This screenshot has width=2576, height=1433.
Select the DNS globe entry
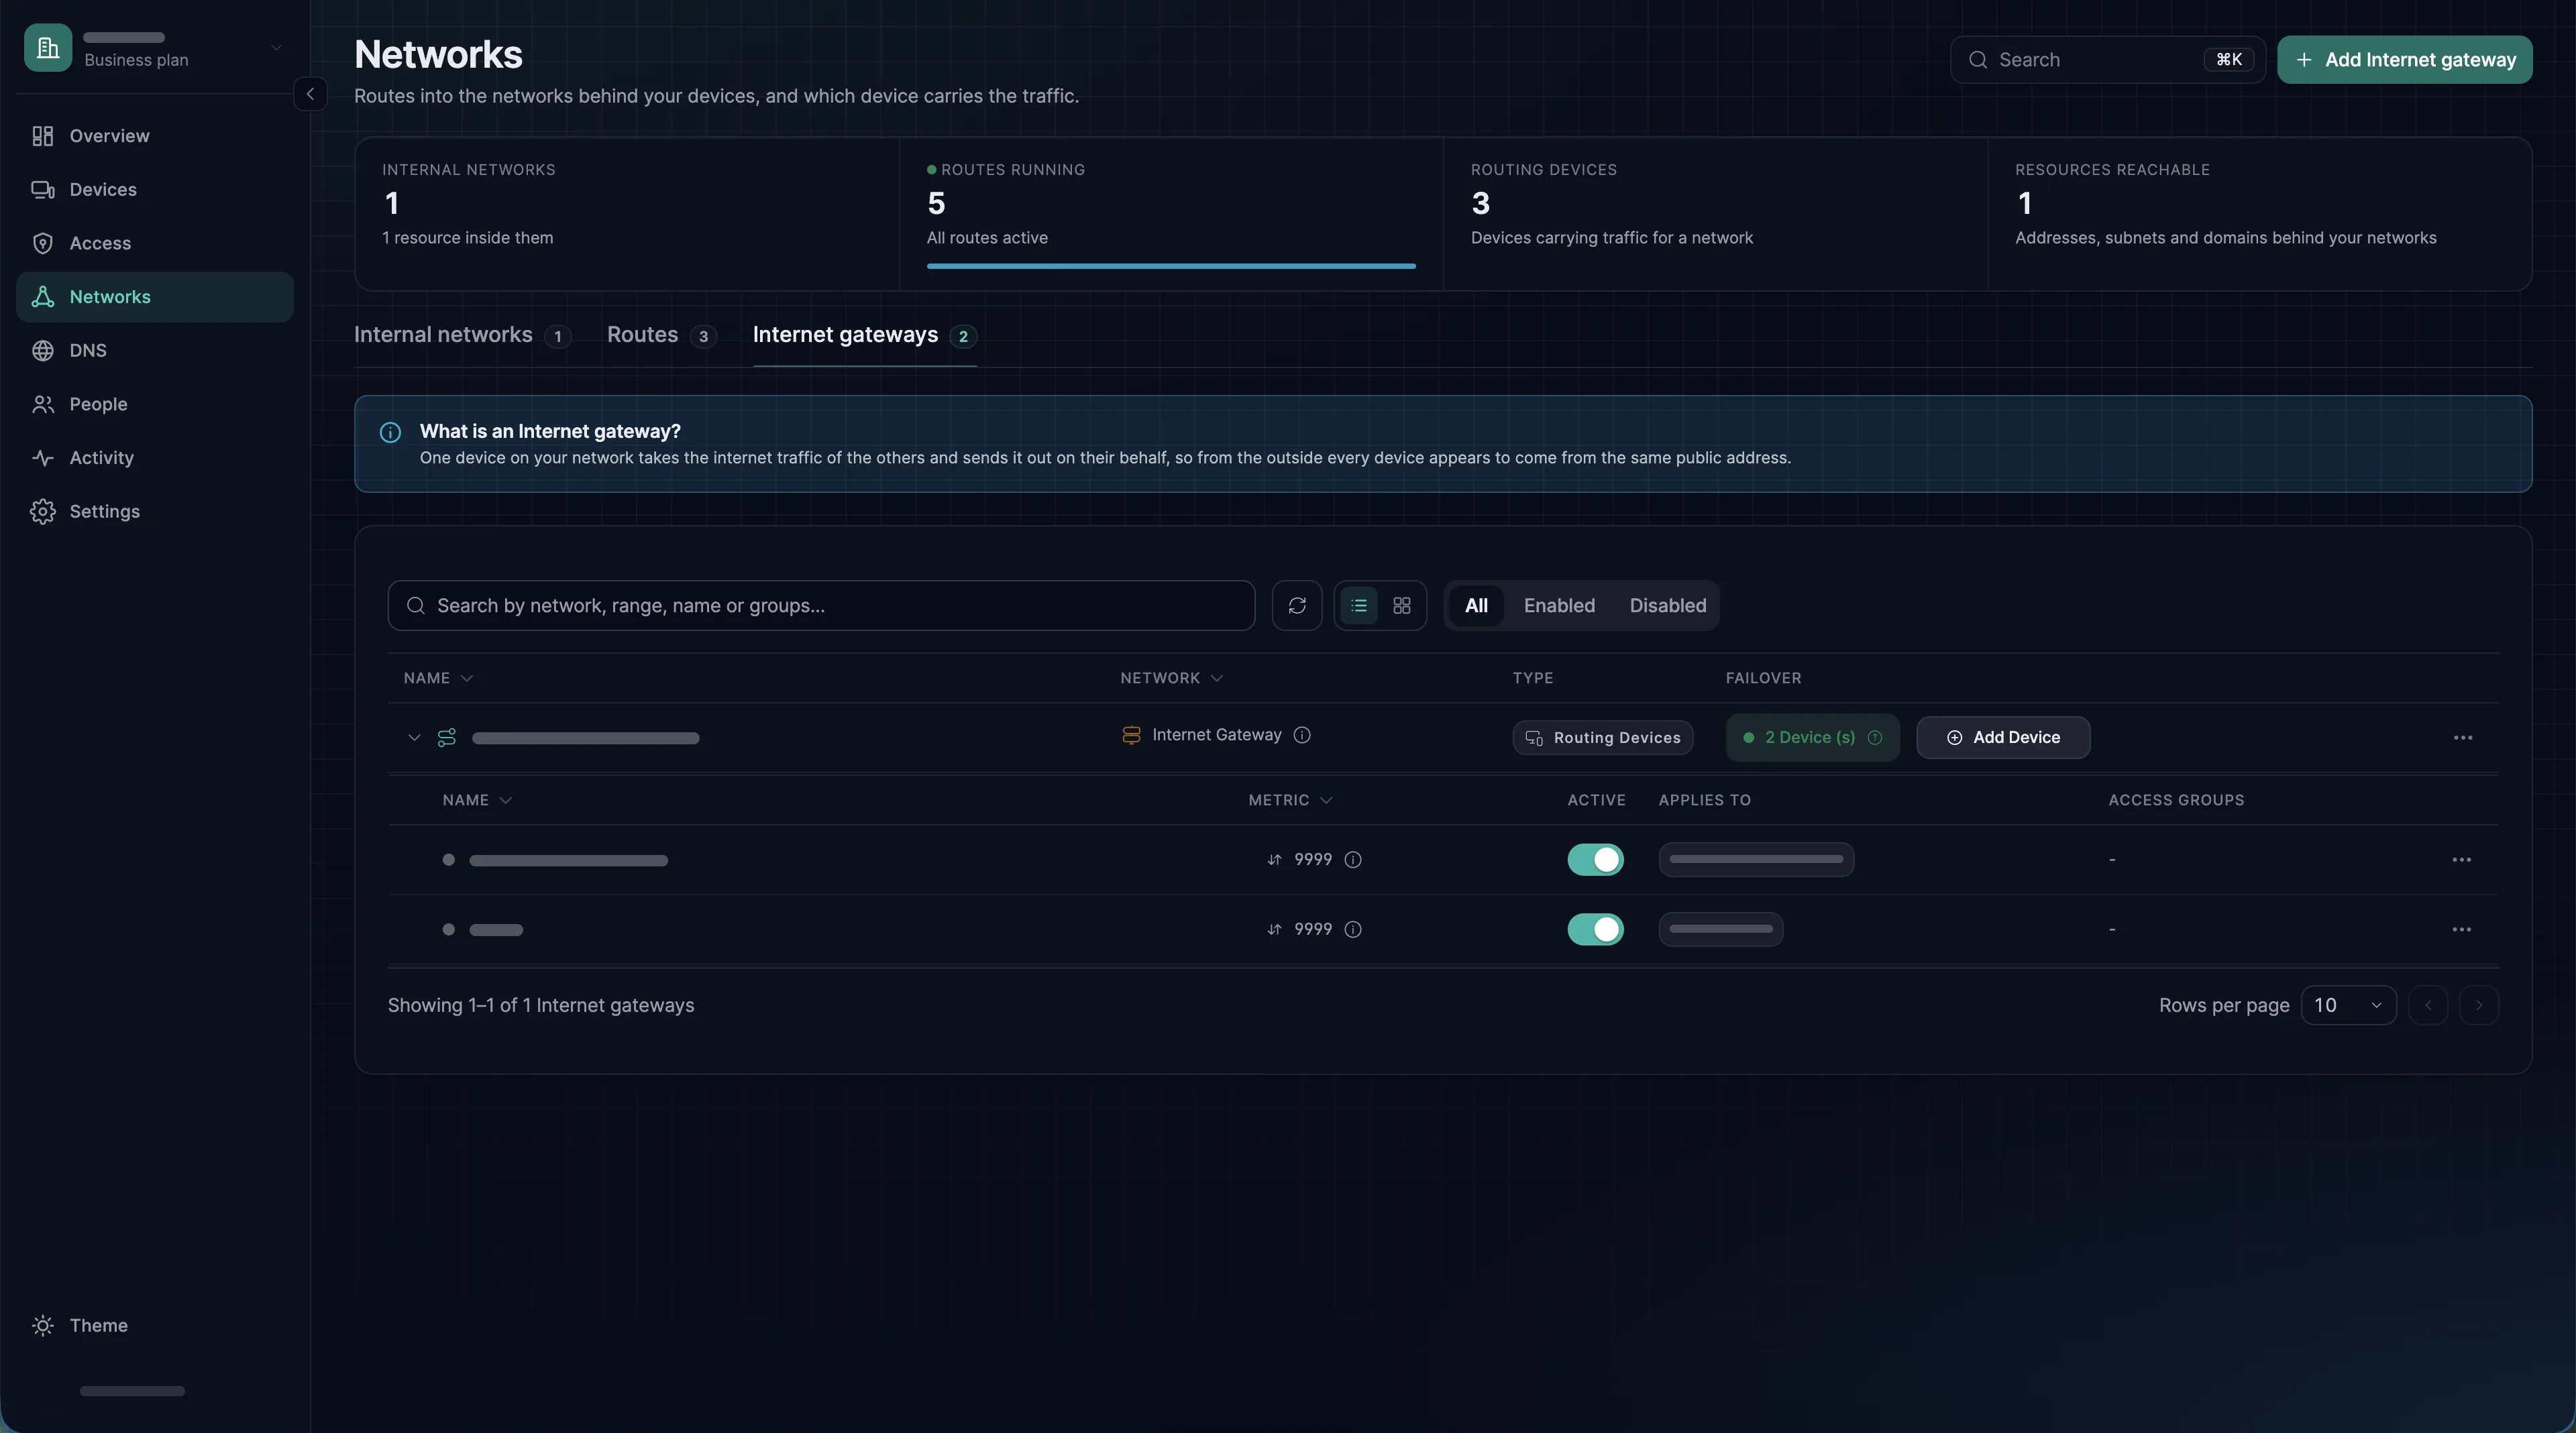point(155,351)
